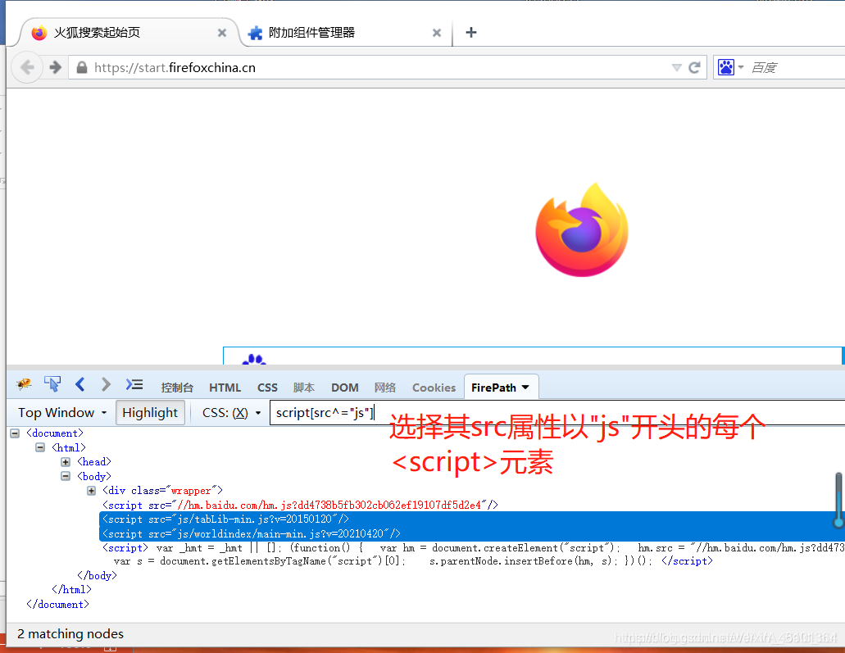
Task: Expand the div class wrapper node
Action: (x=91, y=490)
